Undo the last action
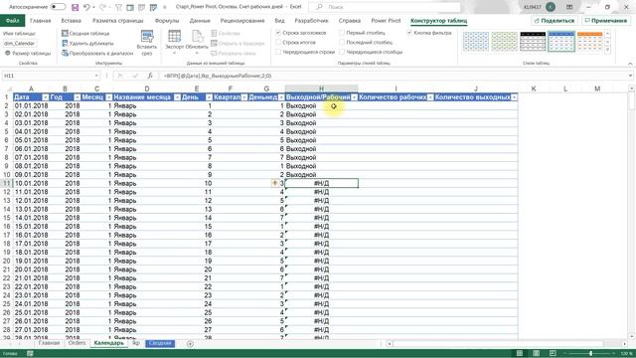 click(x=86, y=7)
